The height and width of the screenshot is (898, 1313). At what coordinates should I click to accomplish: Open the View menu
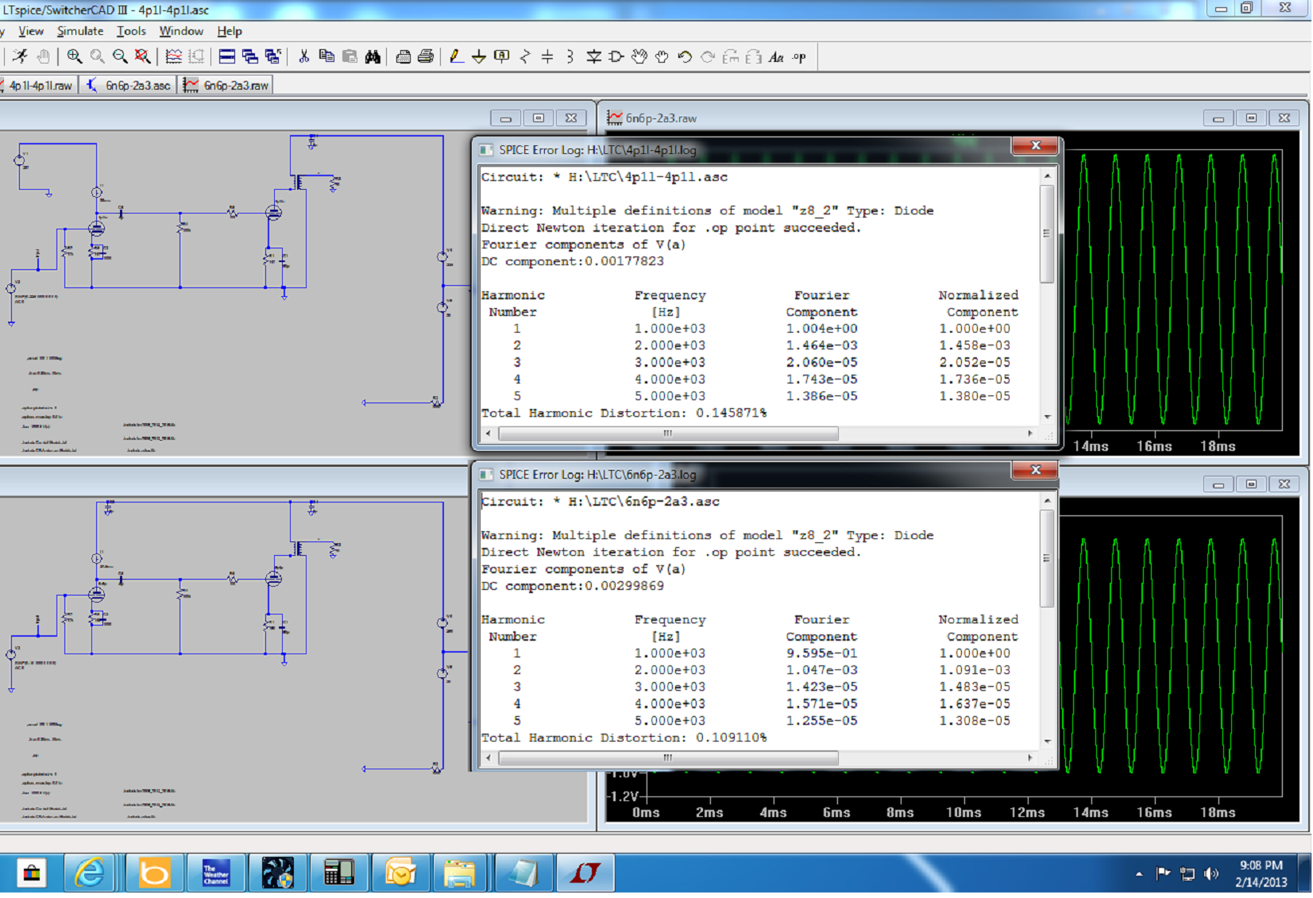[x=31, y=31]
